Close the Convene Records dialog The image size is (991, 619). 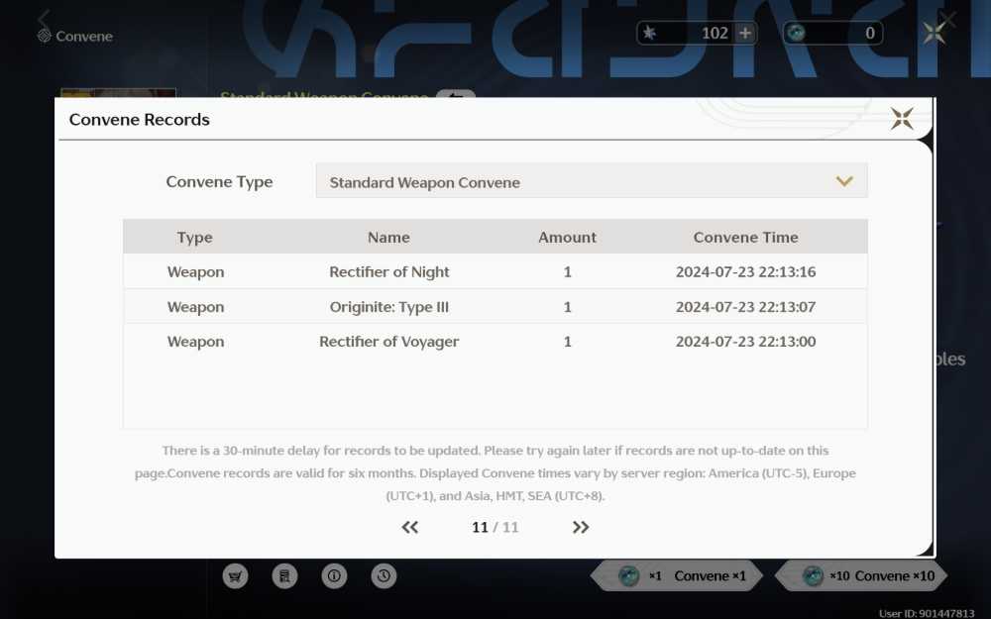coord(902,118)
